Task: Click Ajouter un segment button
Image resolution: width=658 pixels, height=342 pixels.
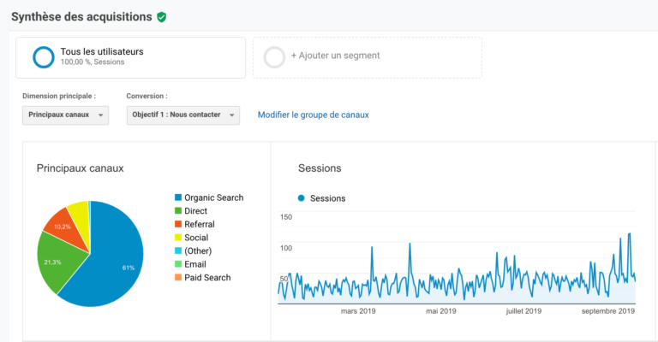Action: pos(367,56)
